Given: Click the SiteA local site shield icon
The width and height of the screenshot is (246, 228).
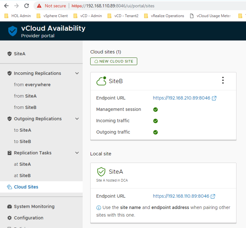Looking at the screenshot, I should point(101,172).
